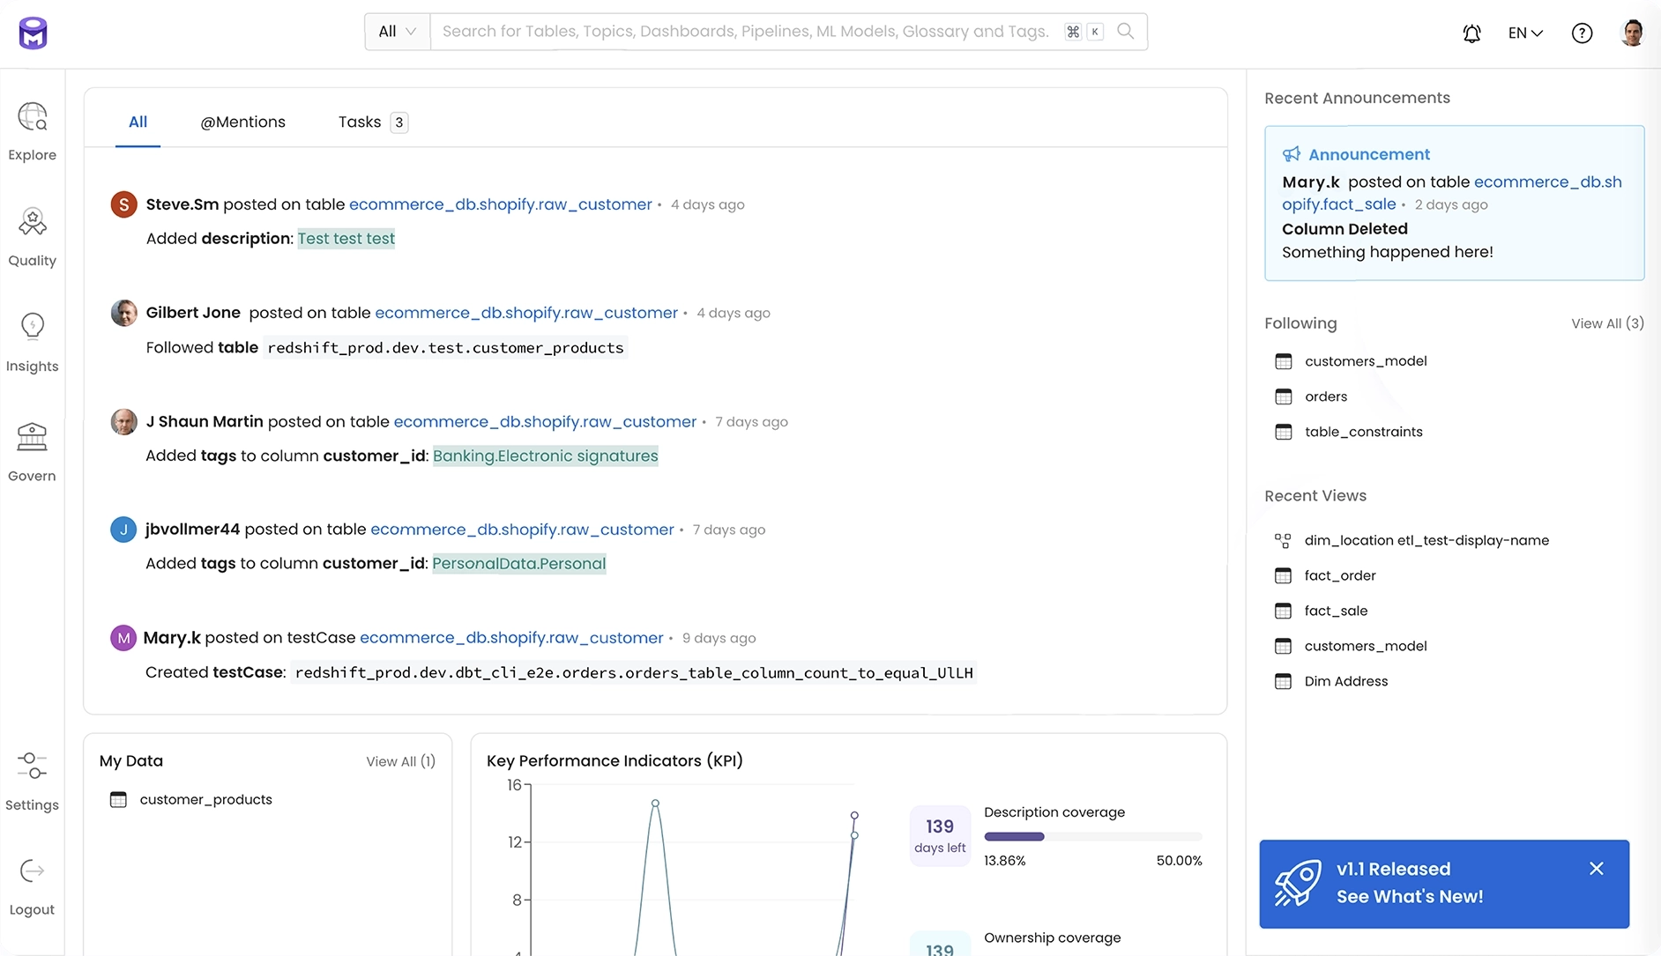The image size is (1661, 956).
Task: Open the notifications bell
Action: 1471,33
